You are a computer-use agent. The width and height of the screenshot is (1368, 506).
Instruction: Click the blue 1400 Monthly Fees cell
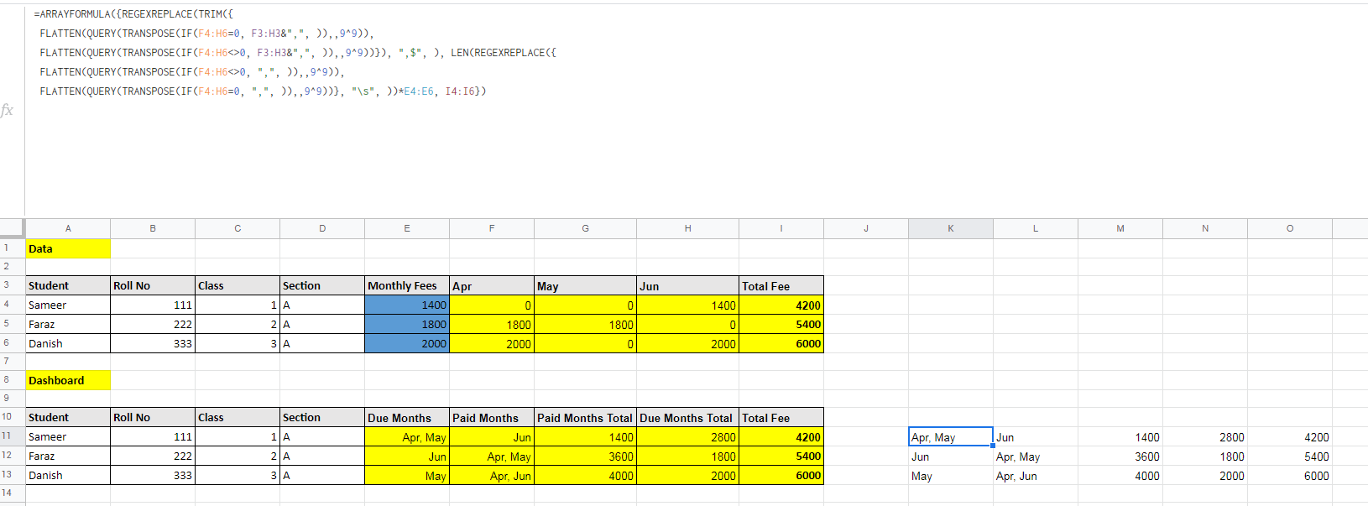pos(407,305)
